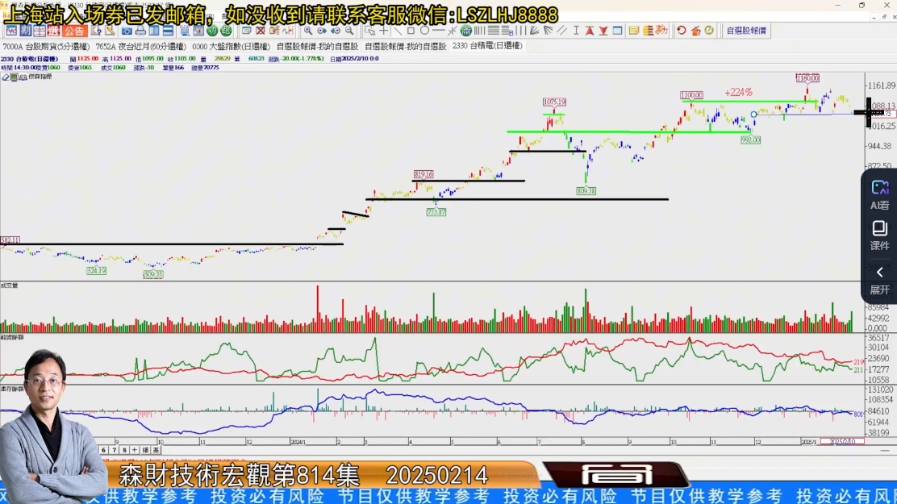
Task: Open AI看 in the right sidebar
Action: point(879,194)
